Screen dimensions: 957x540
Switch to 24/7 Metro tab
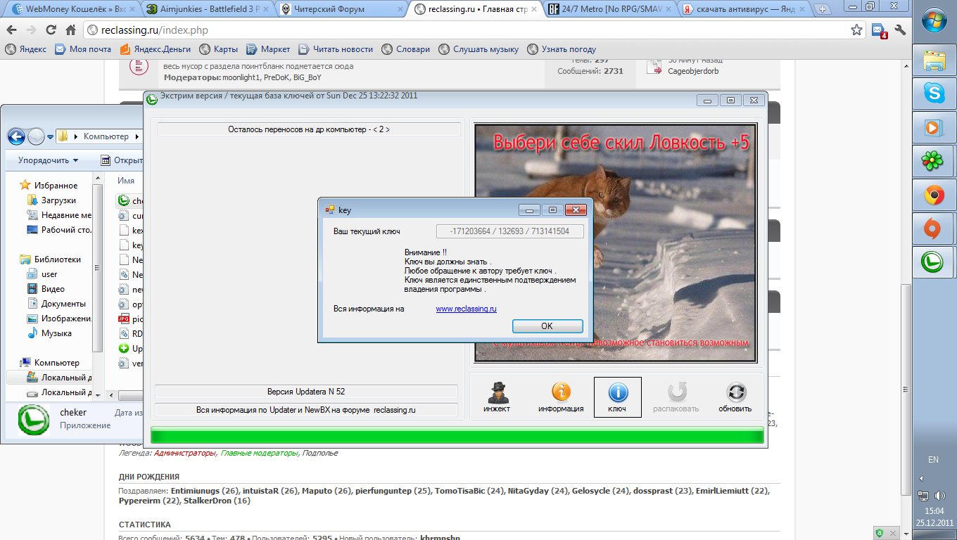pyautogui.click(x=609, y=10)
